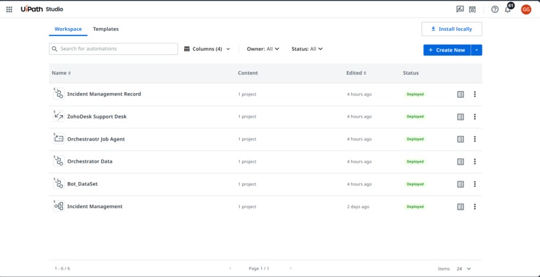Click the ZohoDesk Support Desk project icon
540x277 pixels.
tap(59, 116)
